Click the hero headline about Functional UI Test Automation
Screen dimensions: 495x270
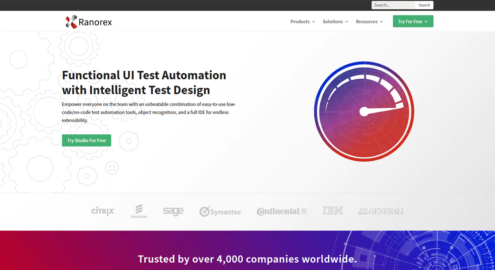pyautogui.click(x=144, y=83)
